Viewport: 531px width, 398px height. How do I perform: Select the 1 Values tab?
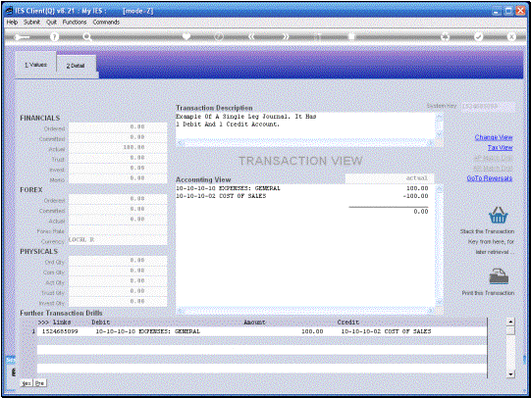(x=35, y=65)
